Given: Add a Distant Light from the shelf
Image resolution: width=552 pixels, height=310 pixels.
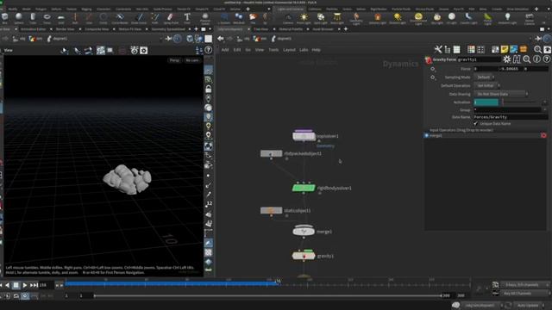Looking at the screenshot, I should (x=398, y=18).
